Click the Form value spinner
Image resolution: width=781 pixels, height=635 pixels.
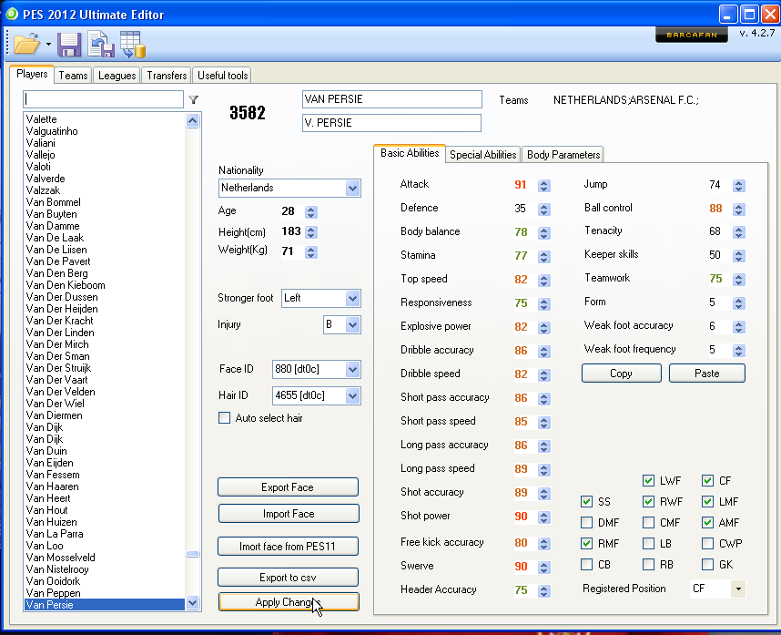coord(738,303)
